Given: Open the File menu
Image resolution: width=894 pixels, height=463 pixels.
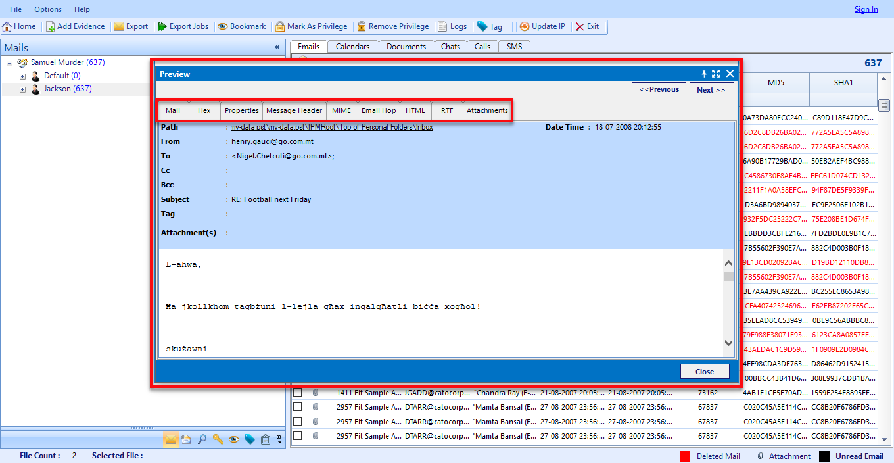Looking at the screenshot, I should pos(16,9).
